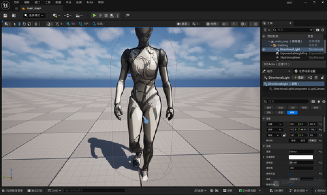327x195 pixels.
Task: Click the skip frame icon beside play
Action: (100, 15)
